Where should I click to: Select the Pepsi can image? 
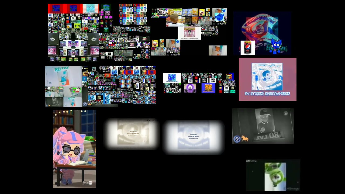248,48
